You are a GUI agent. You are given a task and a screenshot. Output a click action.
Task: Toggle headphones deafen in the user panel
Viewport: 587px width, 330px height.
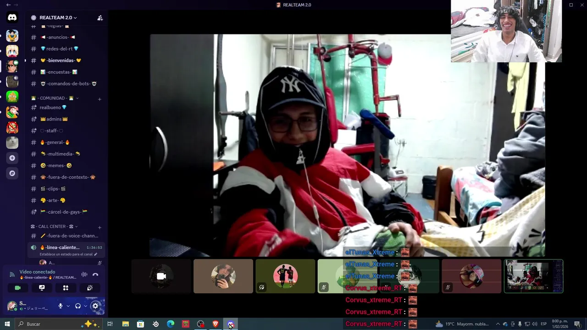coord(78,306)
